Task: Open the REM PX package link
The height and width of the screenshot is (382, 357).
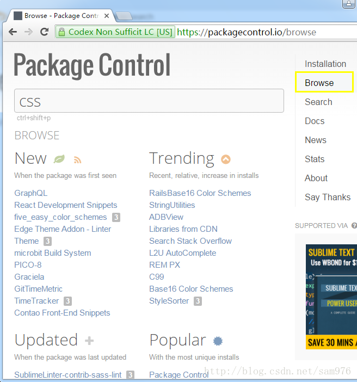Action: coord(164,265)
